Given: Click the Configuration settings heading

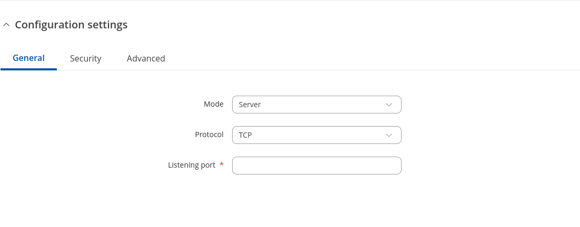Looking at the screenshot, I should (71, 25).
